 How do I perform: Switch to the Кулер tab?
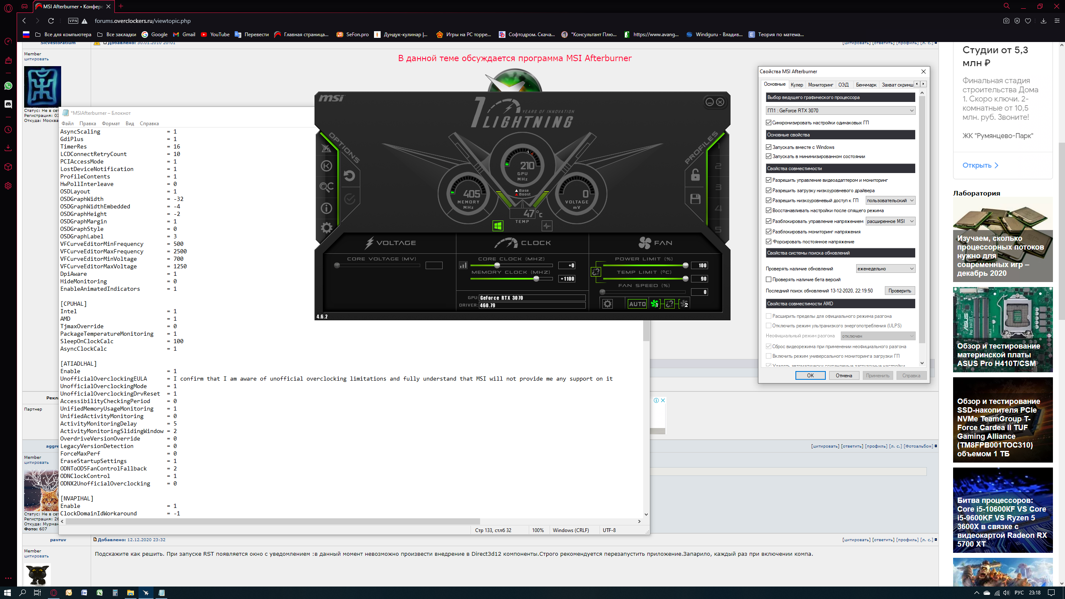(x=797, y=85)
